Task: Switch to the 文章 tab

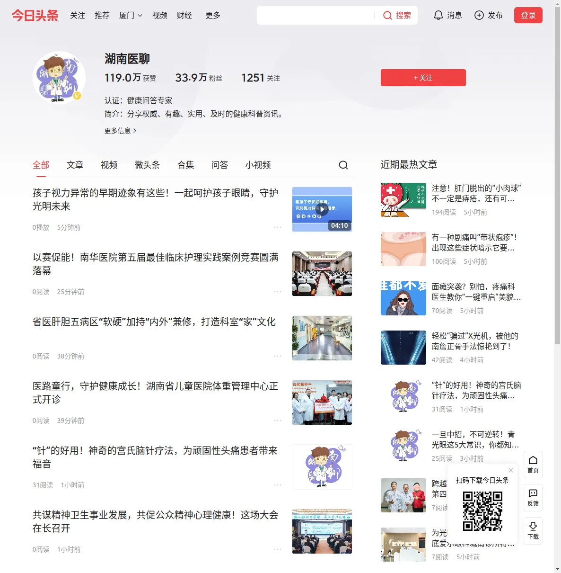Action: tap(75, 165)
